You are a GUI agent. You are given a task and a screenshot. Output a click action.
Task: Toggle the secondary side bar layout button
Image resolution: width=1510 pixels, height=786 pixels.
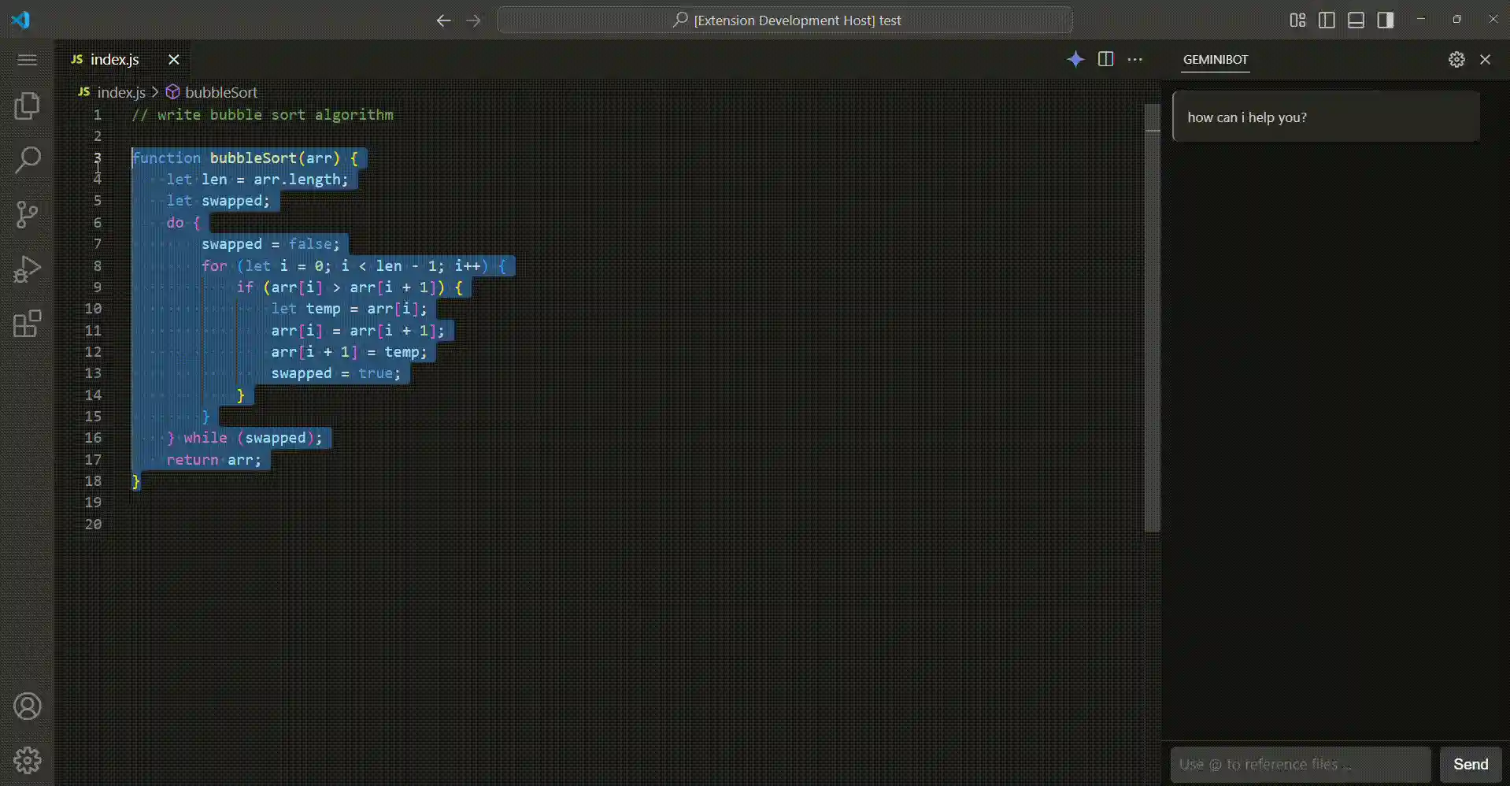click(x=1386, y=20)
